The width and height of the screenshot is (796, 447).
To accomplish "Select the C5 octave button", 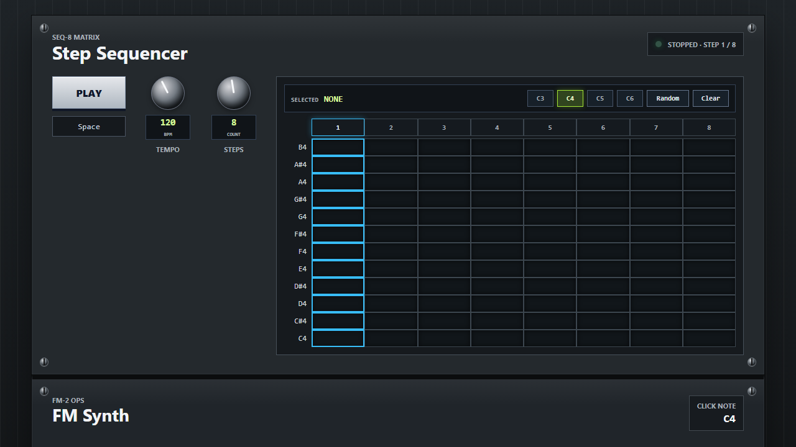I will (x=600, y=99).
